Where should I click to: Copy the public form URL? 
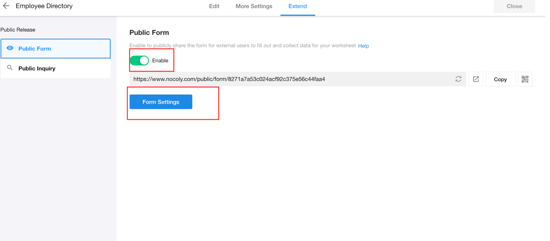coord(500,79)
